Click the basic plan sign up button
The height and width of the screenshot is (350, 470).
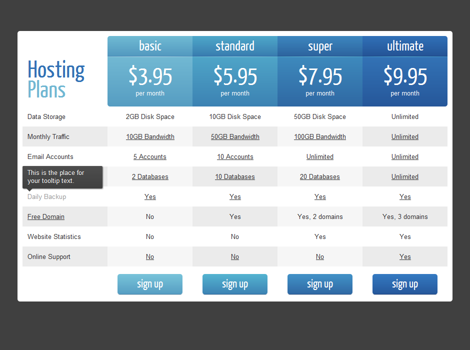150,284
